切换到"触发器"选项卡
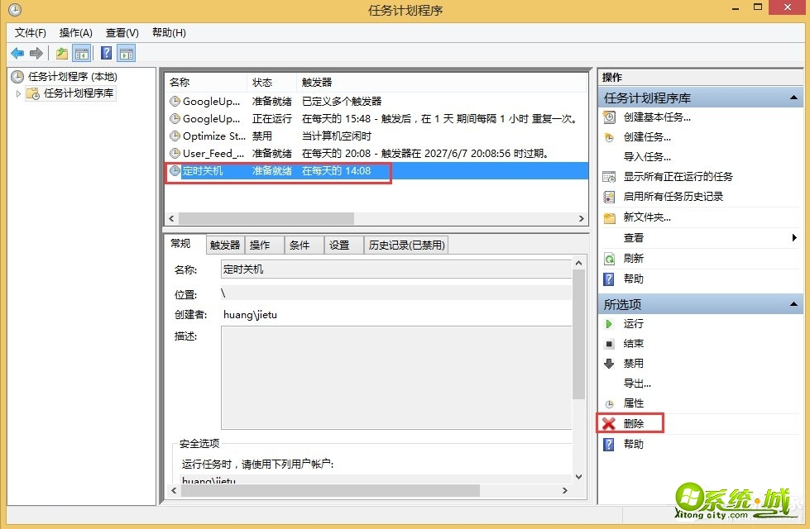Image resolution: width=810 pixels, height=529 pixels. tap(225, 245)
